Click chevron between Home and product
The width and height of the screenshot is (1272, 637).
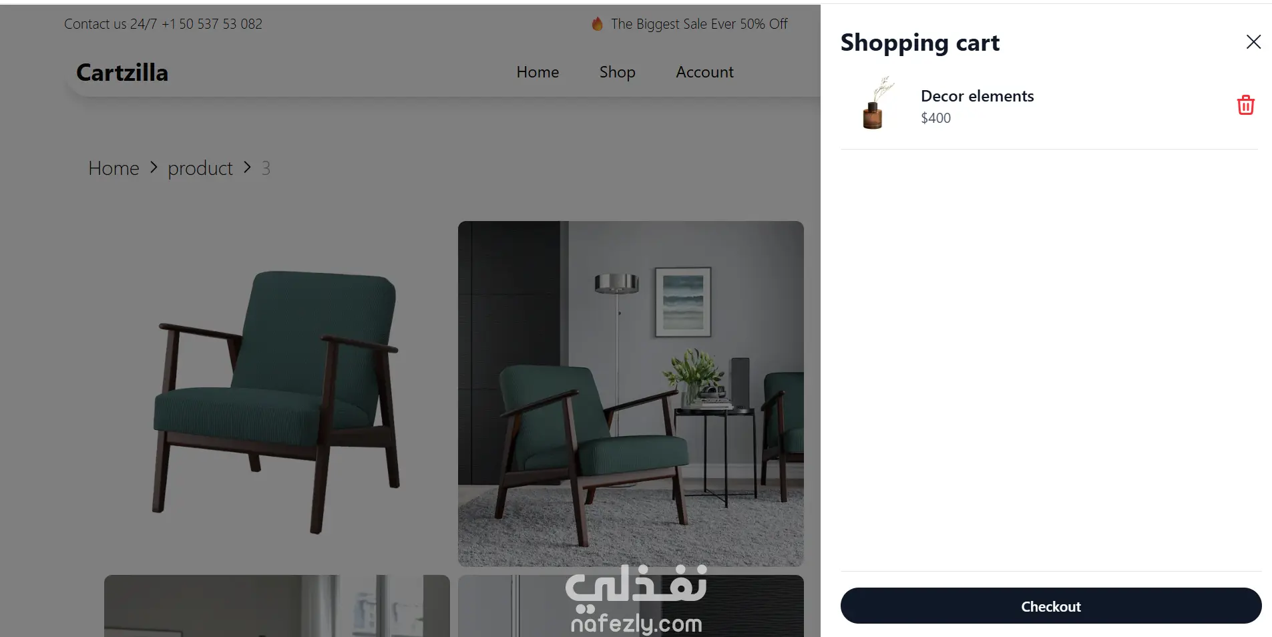click(154, 168)
